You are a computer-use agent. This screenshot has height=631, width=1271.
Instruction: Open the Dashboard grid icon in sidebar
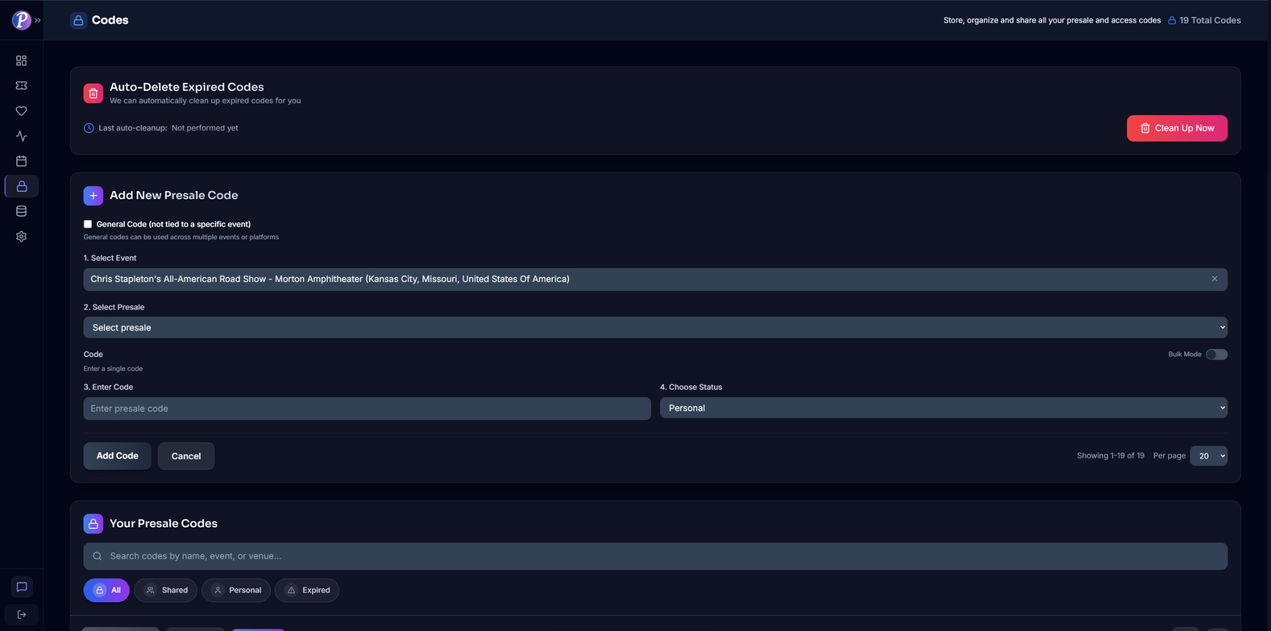pyautogui.click(x=21, y=60)
